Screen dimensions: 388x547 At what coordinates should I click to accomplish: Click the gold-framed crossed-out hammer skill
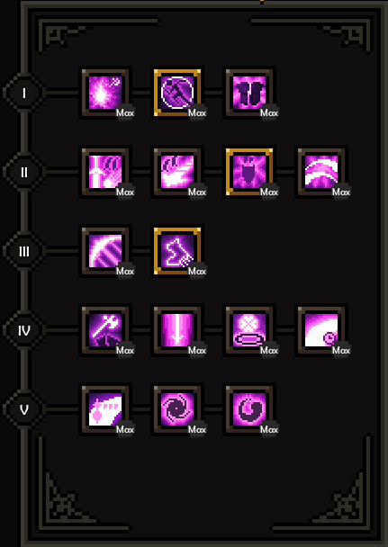coord(177,93)
